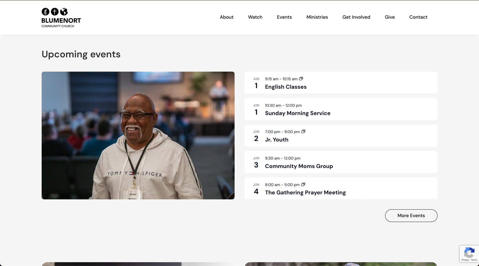Screen dimensions: 479x266
Task: Open the Jr. Youth event
Action: 277,139
